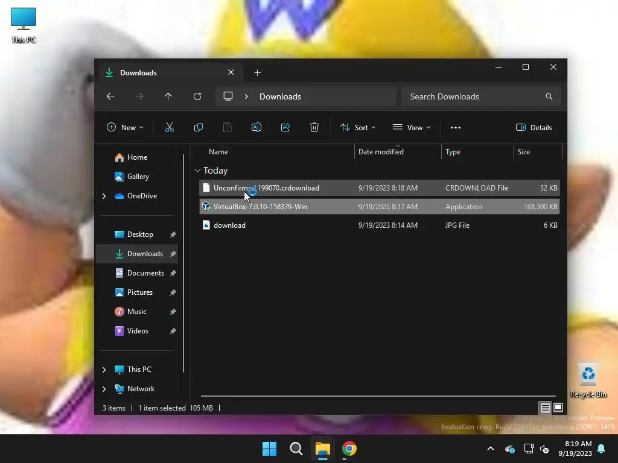Select the Unconfirmed 199070.crdownload file
Viewport: 618px width, 463px height.
[x=379, y=188]
